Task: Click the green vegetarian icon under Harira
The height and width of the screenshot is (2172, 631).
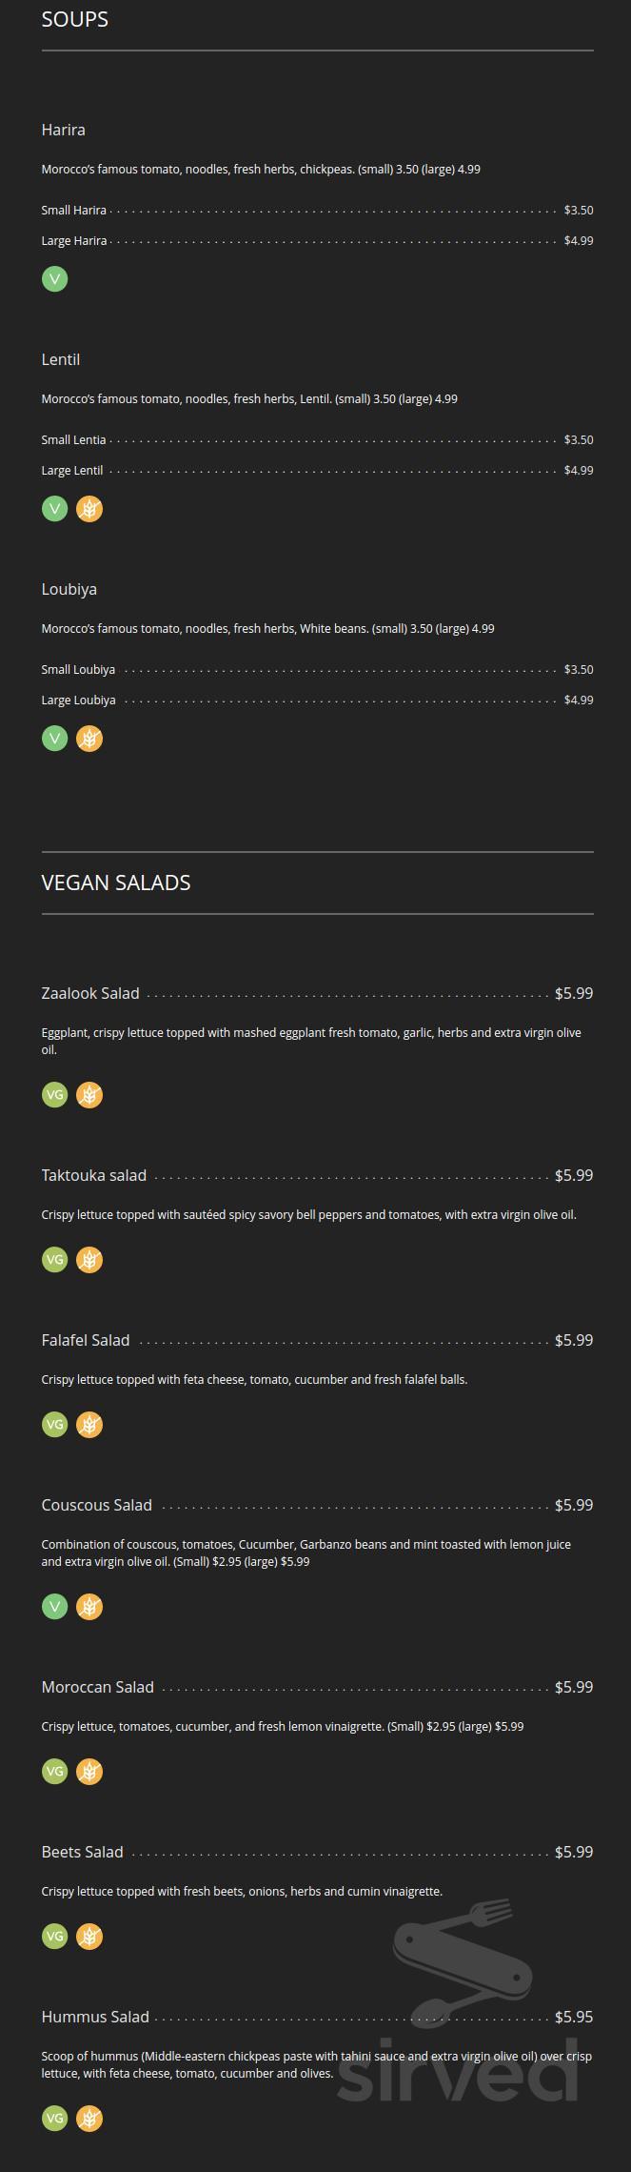Action: (x=55, y=279)
